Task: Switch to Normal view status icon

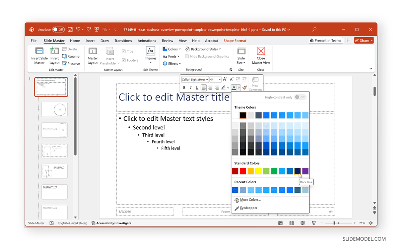Action: pyautogui.click(x=280, y=223)
